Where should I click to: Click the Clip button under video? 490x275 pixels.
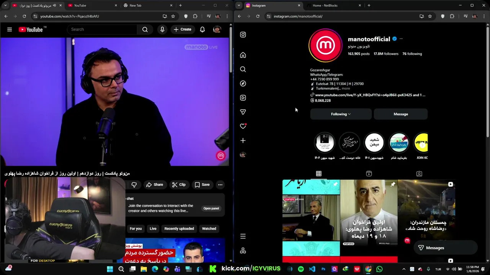click(x=179, y=185)
